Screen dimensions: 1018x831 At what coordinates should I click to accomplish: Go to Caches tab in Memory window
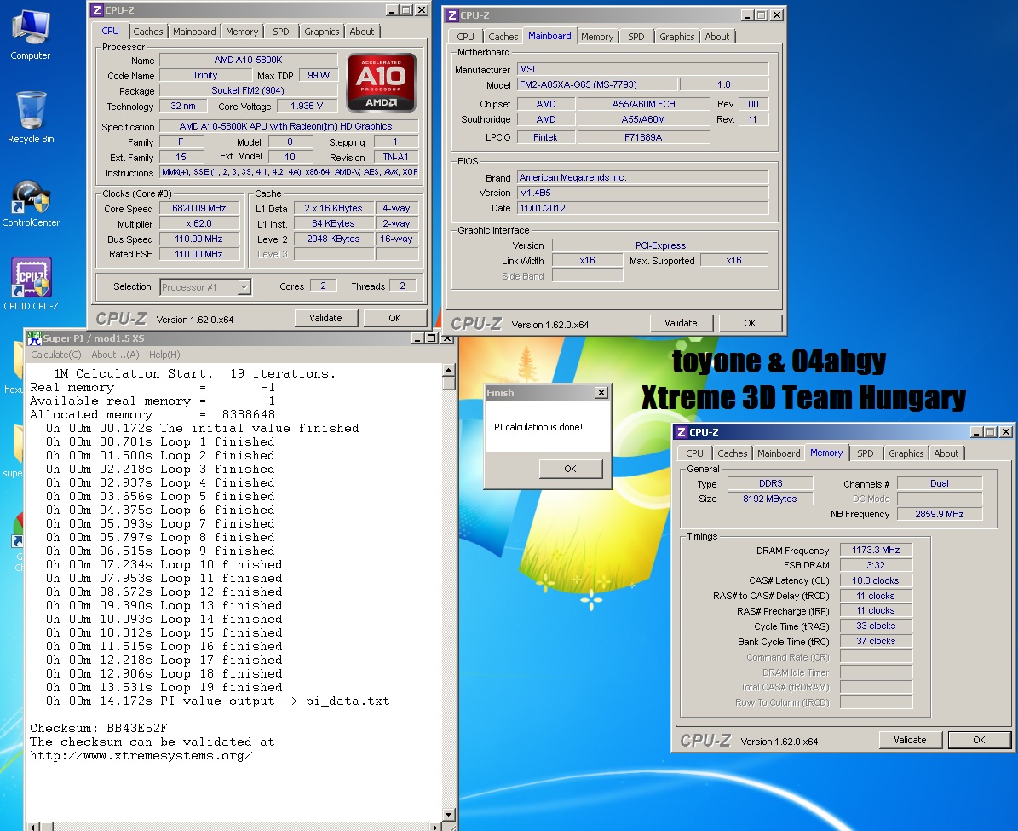tap(733, 453)
